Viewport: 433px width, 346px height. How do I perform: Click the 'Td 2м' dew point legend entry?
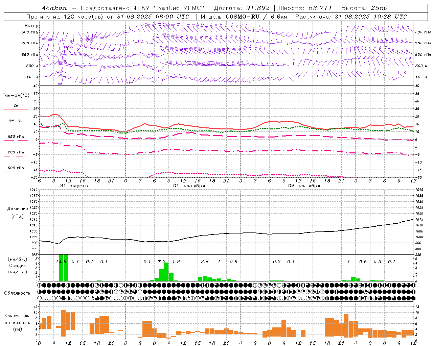click(16, 121)
